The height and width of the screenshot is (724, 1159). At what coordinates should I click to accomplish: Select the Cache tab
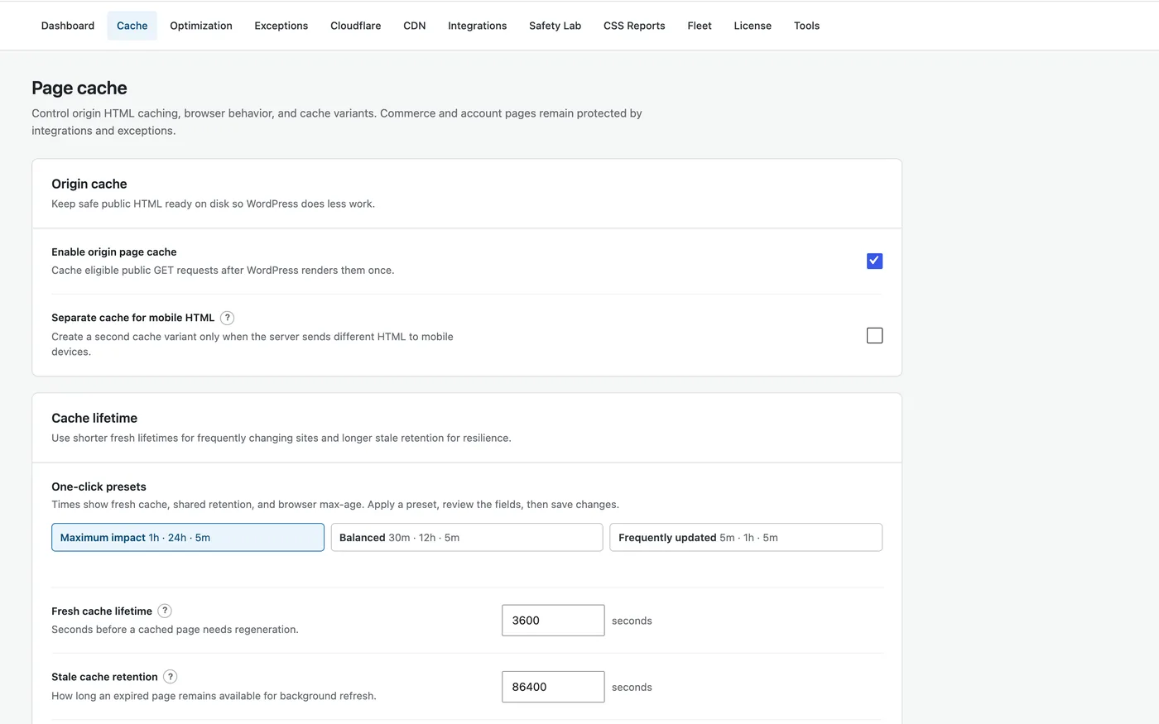[x=132, y=26]
